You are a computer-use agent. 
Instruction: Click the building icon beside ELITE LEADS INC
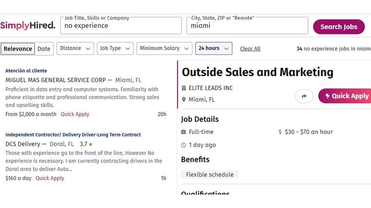tap(184, 88)
